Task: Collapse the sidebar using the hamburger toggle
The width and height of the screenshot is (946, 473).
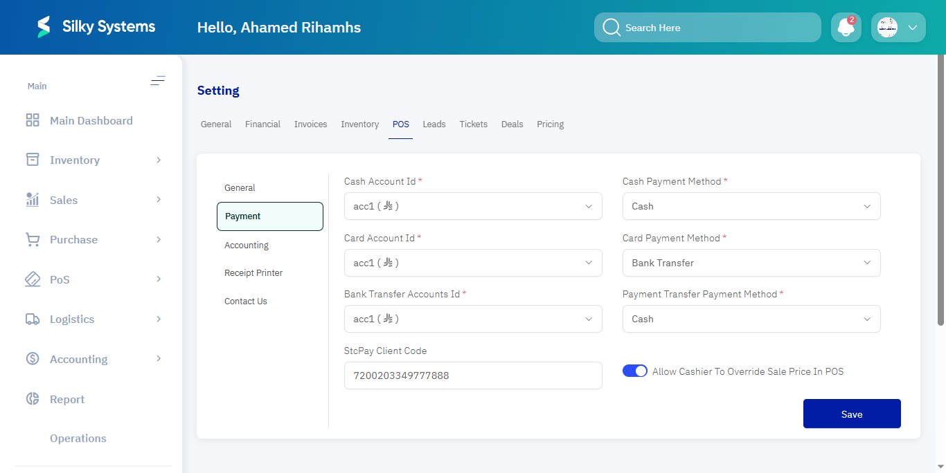Action: coord(158,81)
